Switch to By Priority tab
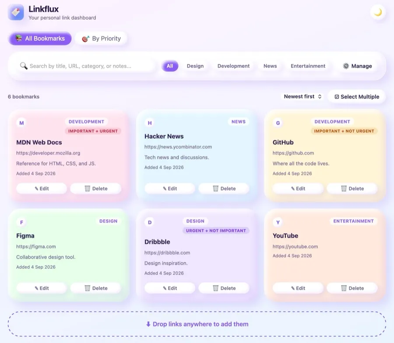Viewport: 394px width, 343px height. (x=101, y=38)
